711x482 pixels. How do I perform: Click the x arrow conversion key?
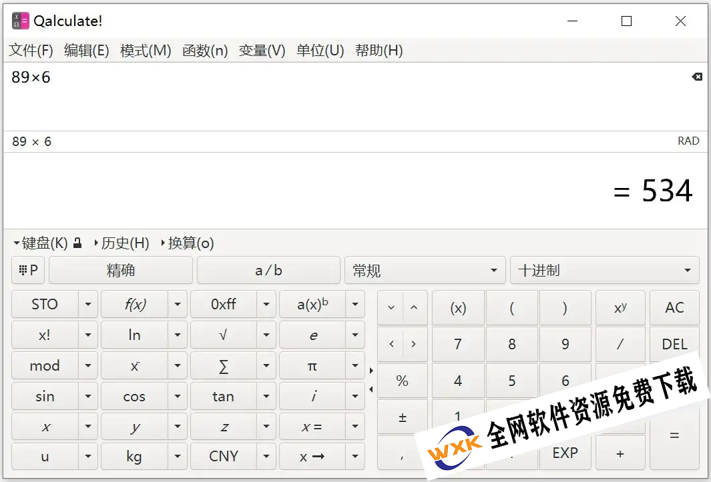(x=312, y=457)
